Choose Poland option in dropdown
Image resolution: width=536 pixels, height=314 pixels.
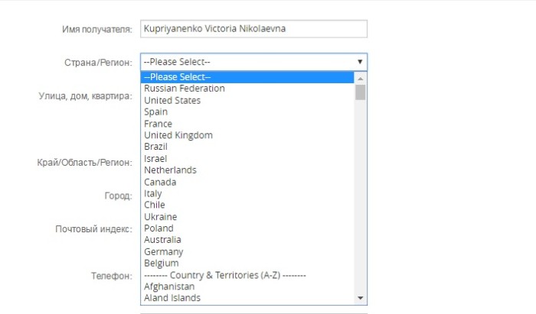[159, 228]
